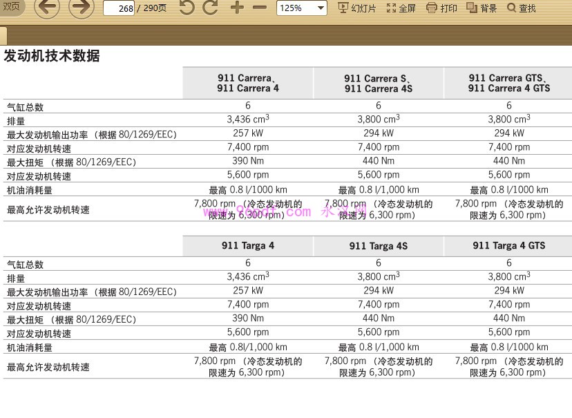Click 3,800 cm³ under 911 Carrera S column
The height and width of the screenshot is (418, 572).
[x=379, y=120]
